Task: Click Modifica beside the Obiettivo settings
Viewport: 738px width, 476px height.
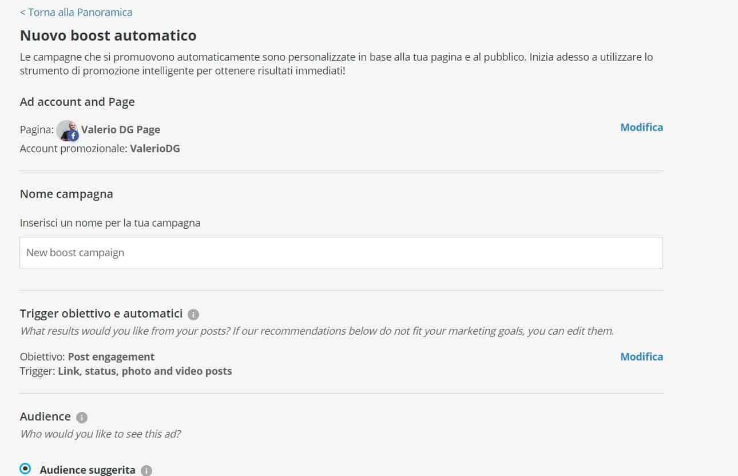Action: tap(641, 356)
